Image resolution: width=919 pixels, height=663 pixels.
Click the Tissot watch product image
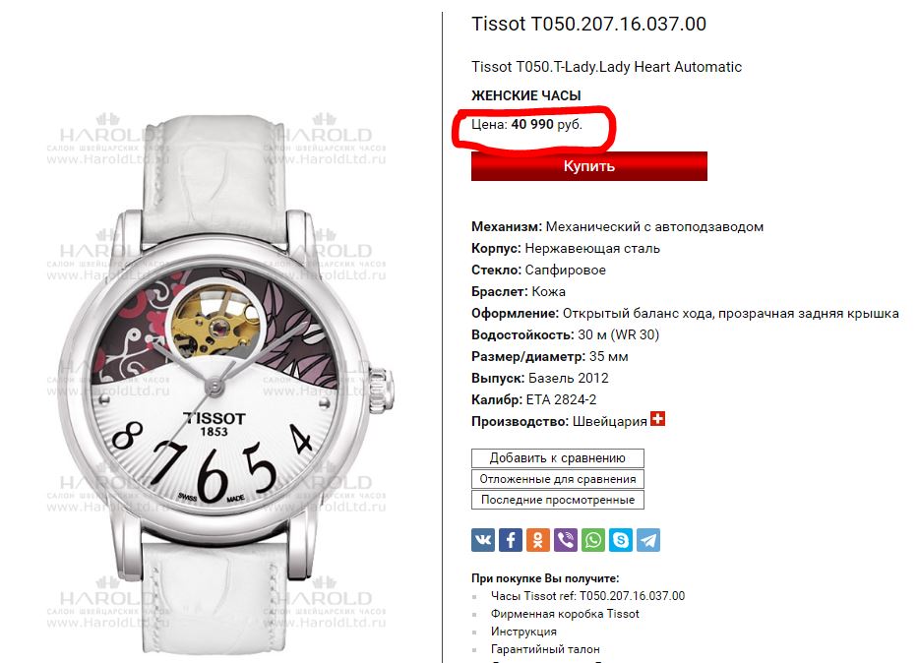[225, 384]
